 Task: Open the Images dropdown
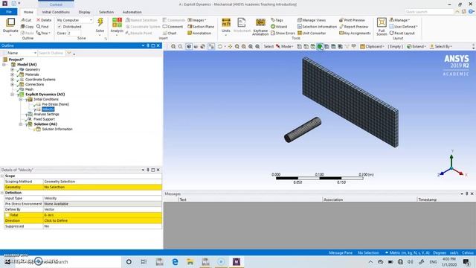196,20
